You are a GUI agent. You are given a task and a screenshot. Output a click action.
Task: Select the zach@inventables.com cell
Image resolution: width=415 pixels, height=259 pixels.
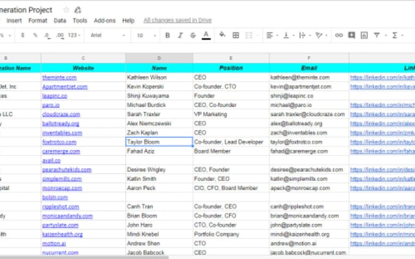click(x=309, y=133)
